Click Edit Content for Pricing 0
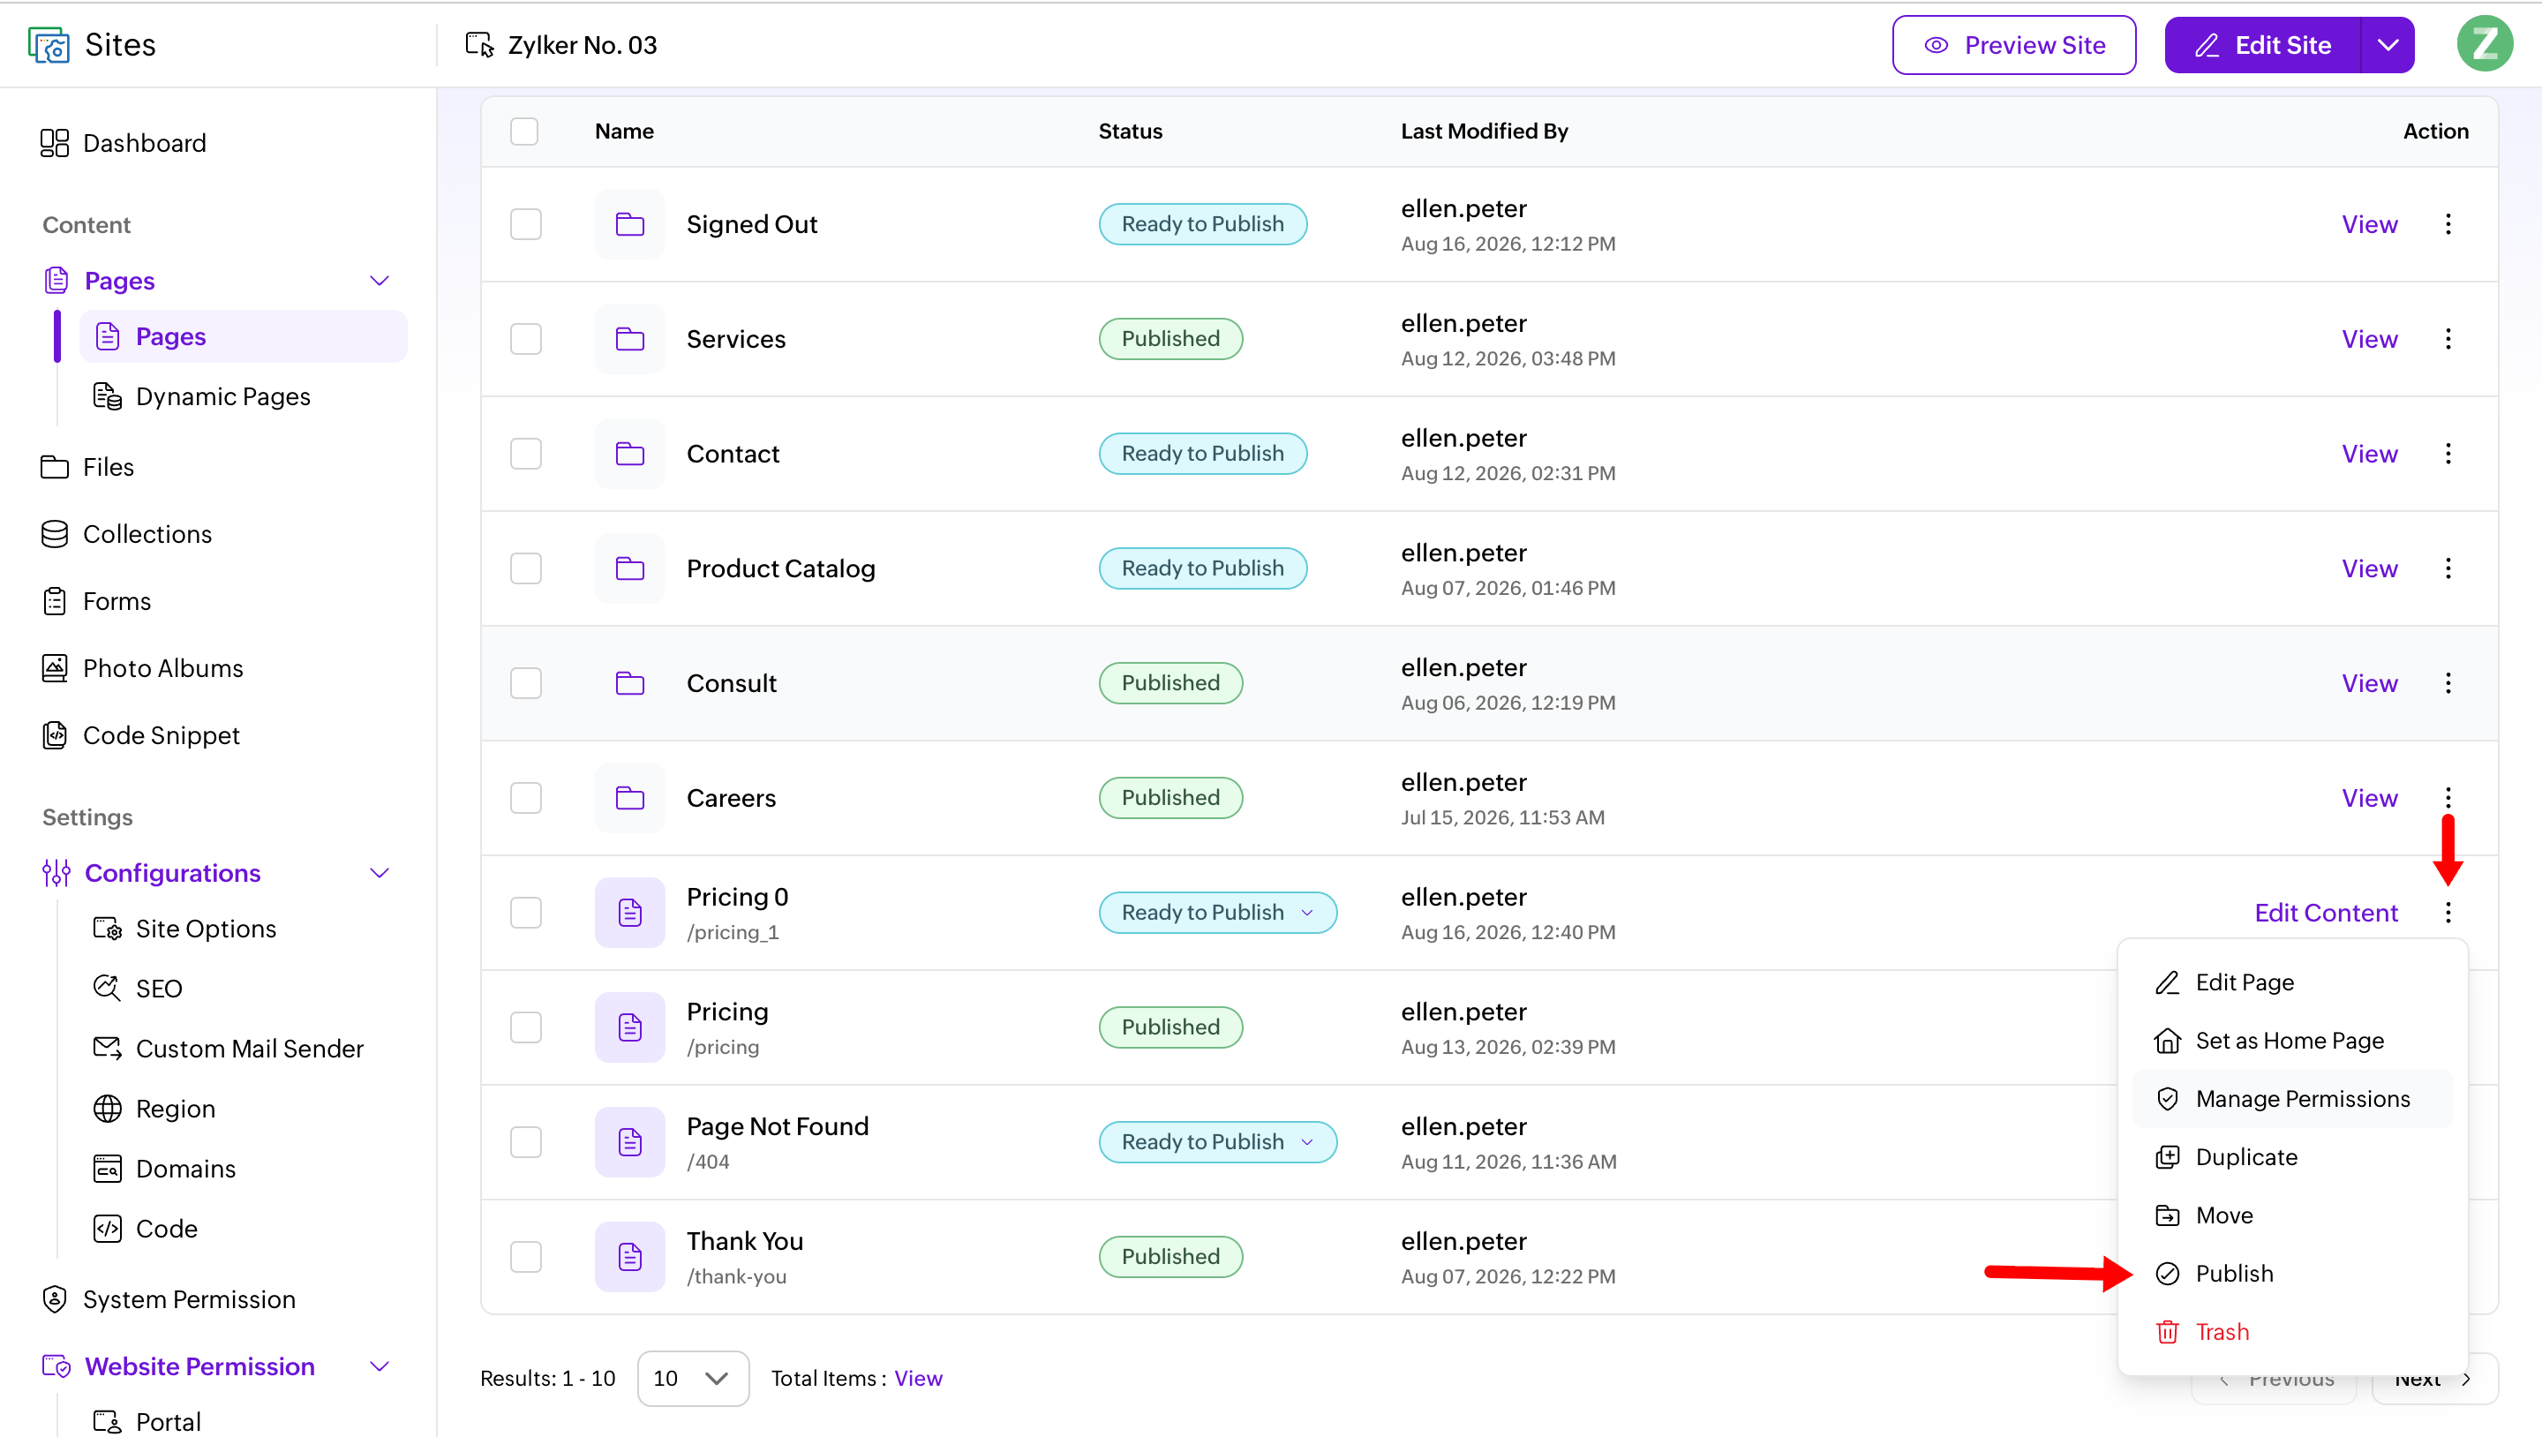This screenshot has width=2542, height=1437. click(x=2325, y=912)
